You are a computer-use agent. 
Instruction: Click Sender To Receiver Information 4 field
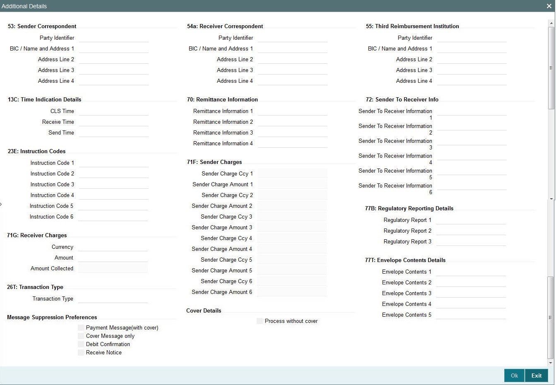[x=472, y=156]
